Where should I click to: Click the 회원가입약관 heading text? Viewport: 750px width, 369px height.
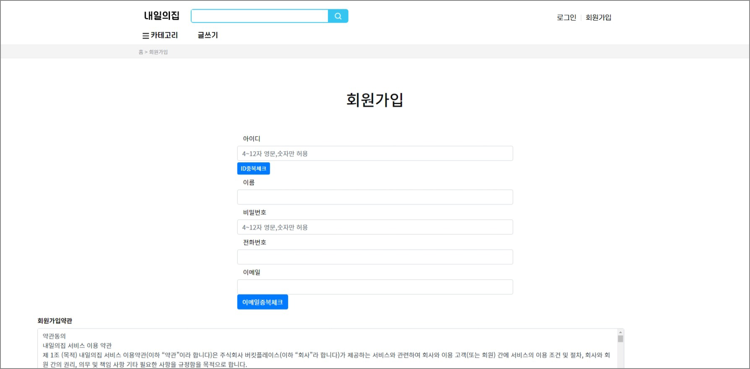55,321
